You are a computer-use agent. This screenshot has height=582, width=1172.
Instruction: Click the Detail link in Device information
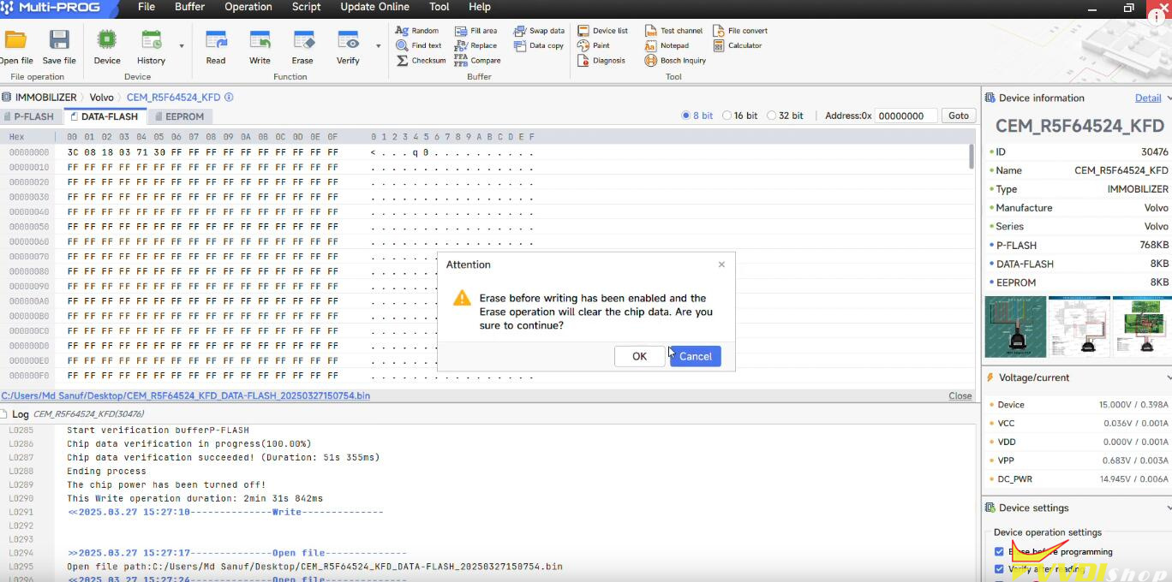tap(1148, 98)
